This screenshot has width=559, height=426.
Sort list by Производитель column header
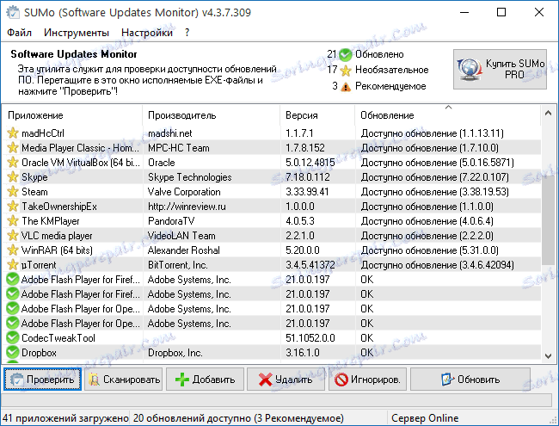[x=211, y=115]
